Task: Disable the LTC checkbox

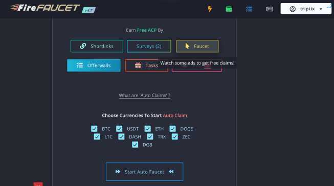Action: 97,136
